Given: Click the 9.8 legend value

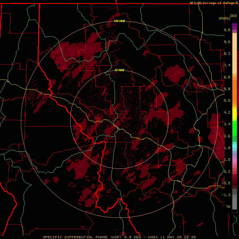Looking at the screenshot, I should pos(227,30).
